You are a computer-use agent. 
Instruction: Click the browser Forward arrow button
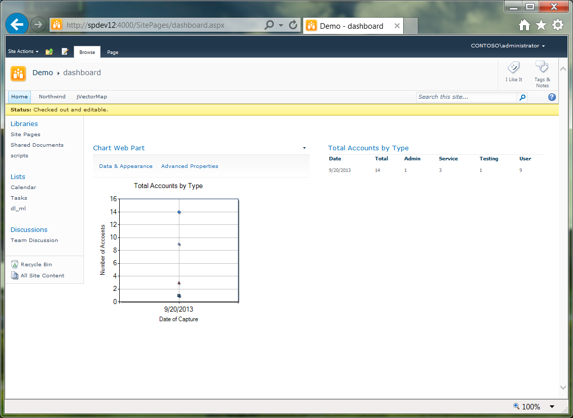(38, 25)
